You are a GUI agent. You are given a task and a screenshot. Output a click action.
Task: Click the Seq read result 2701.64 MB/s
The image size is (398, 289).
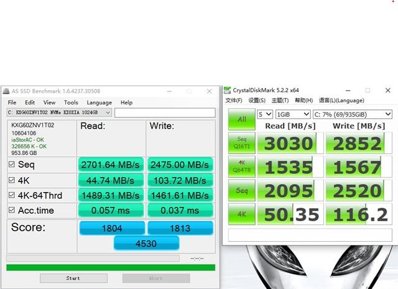click(111, 165)
